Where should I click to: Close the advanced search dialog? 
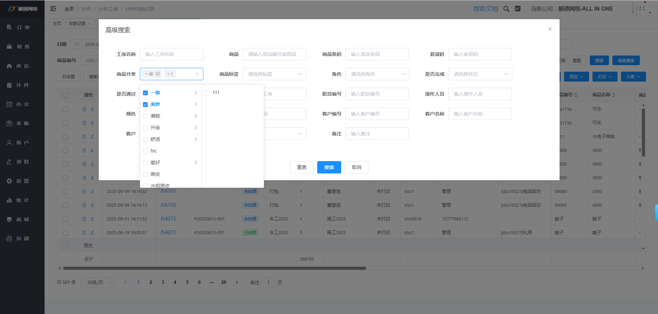tap(550, 29)
